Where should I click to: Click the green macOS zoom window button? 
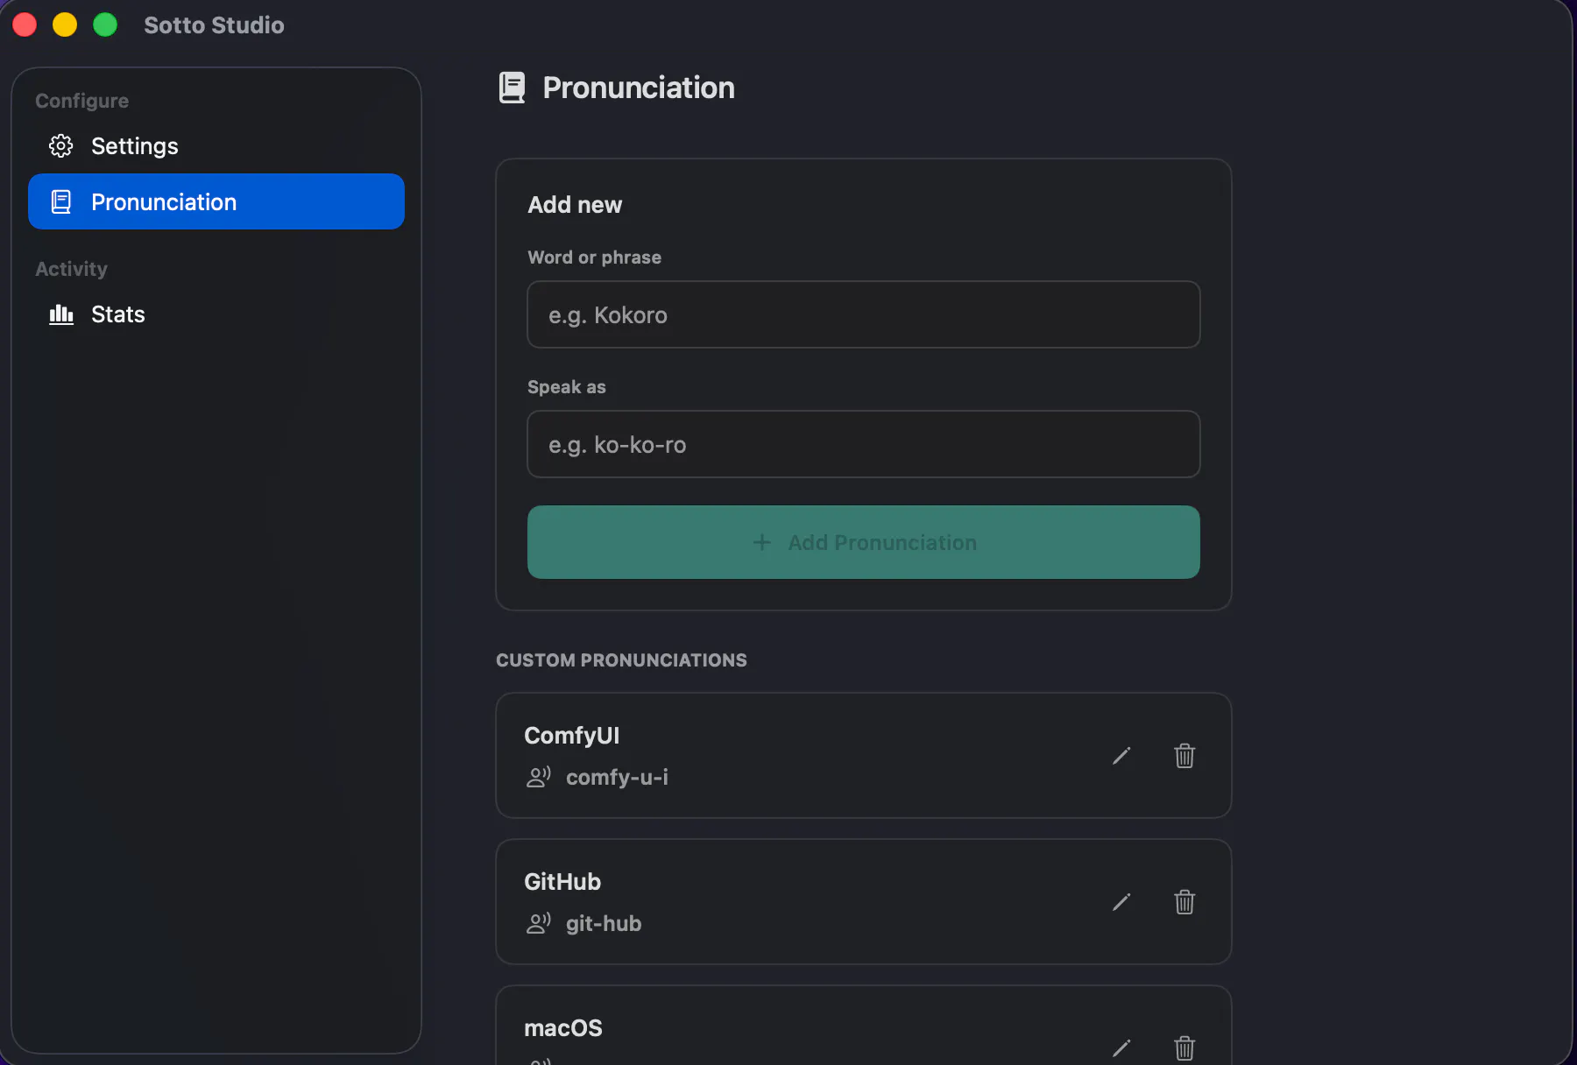pyautogui.click(x=105, y=25)
